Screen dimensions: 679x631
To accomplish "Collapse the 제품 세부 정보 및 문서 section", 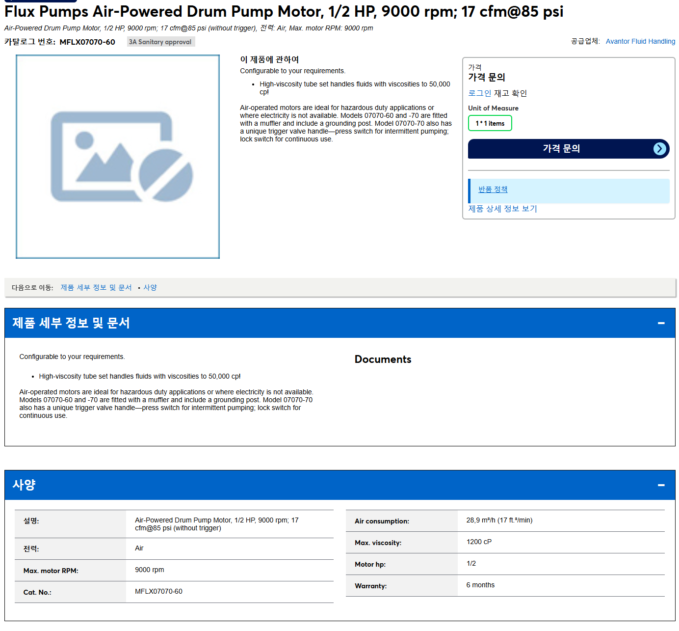I will (661, 323).
